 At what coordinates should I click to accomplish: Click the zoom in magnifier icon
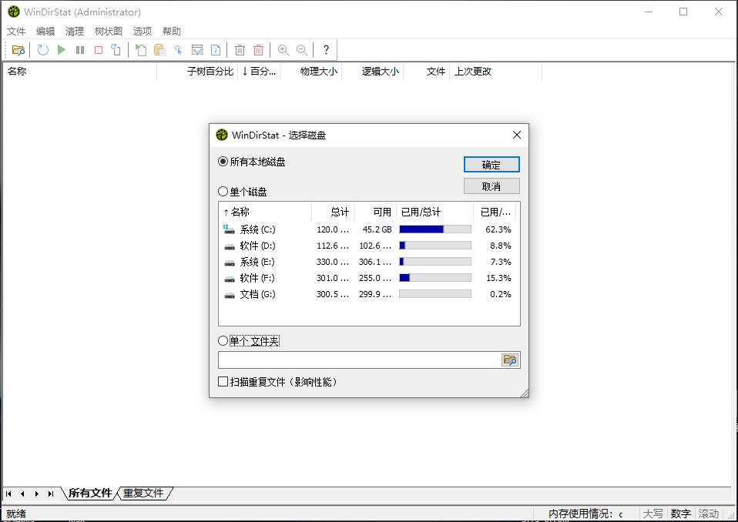tap(283, 50)
